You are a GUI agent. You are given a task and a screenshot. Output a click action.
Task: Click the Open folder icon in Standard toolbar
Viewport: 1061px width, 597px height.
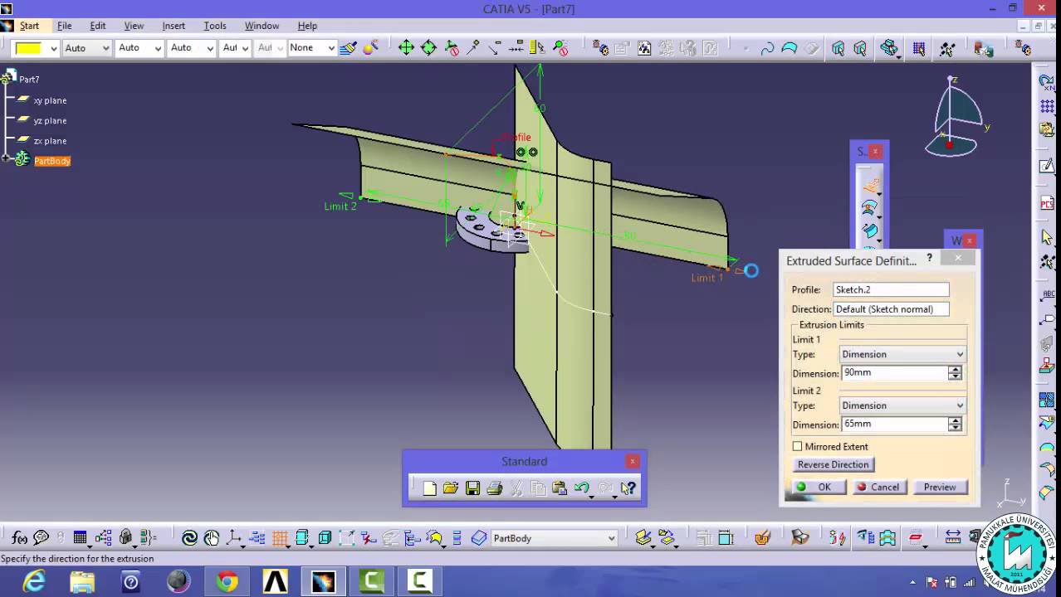pyautogui.click(x=451, y=488)
